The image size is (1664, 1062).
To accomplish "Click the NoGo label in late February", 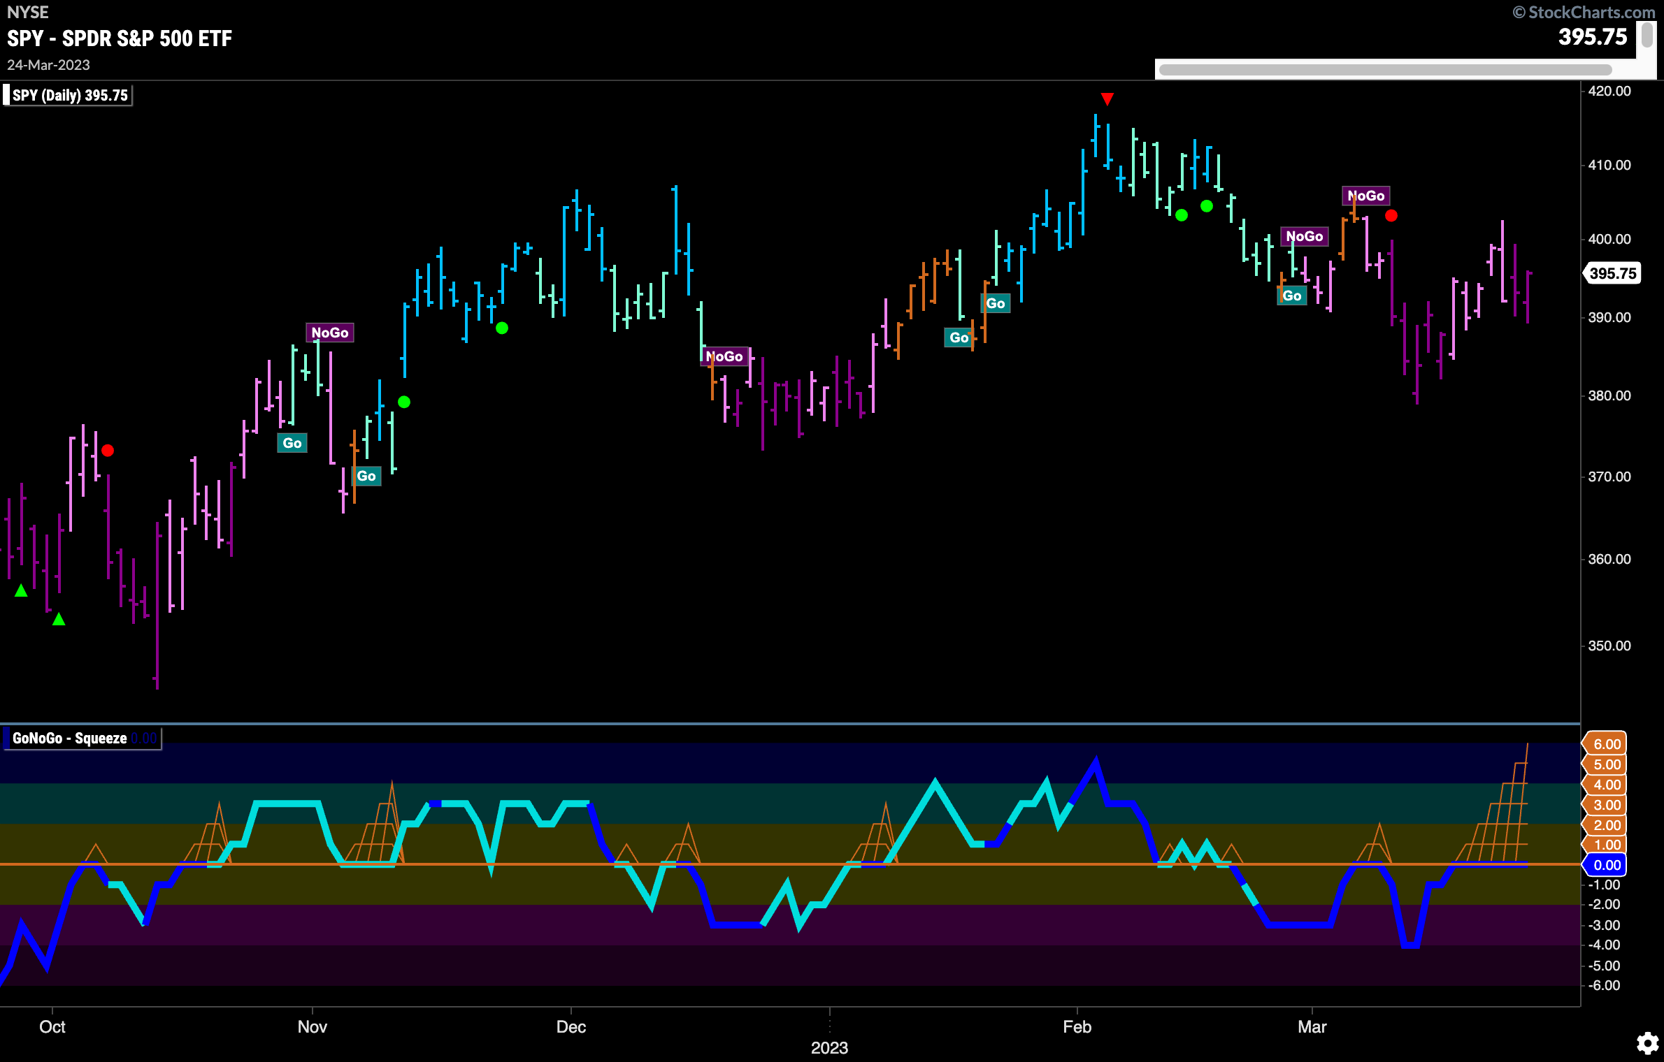I will click(1305, 236).
